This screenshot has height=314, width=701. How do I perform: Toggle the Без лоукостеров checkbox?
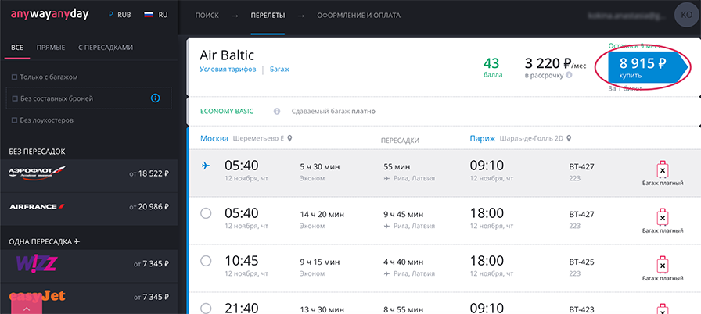pyautogui.click(x=14, y=120)
